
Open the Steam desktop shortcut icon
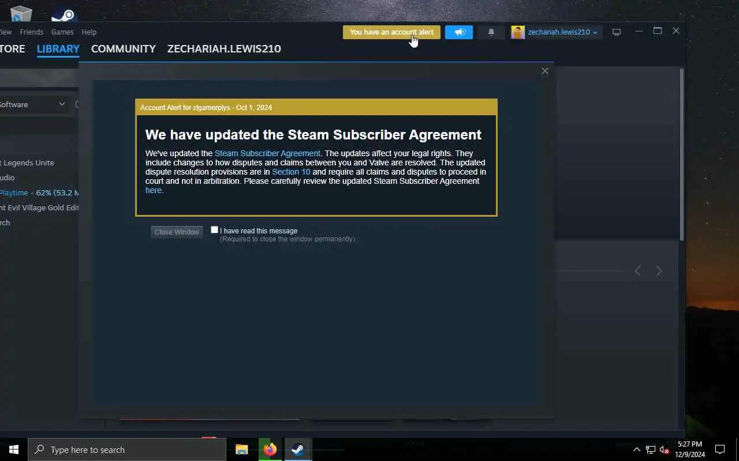[64, 14]
